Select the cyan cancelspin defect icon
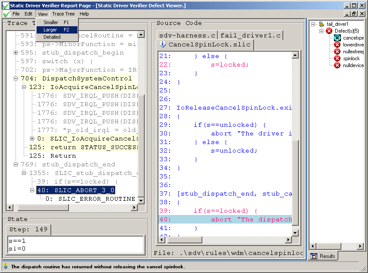 (x=337, y=38)
